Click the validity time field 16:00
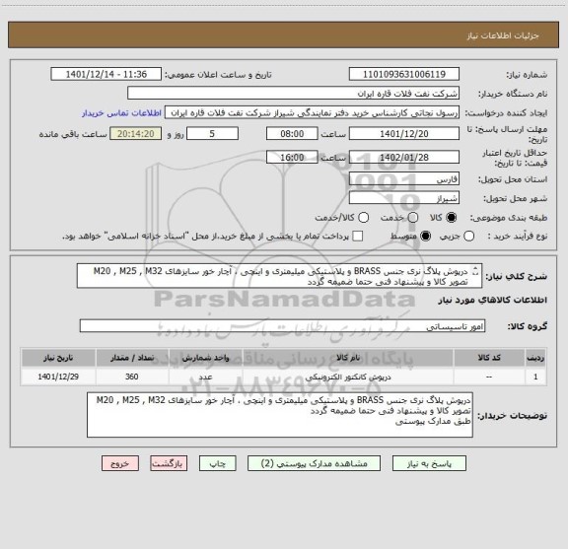Viewport: 568px width, 549px height. pos(292,157)
